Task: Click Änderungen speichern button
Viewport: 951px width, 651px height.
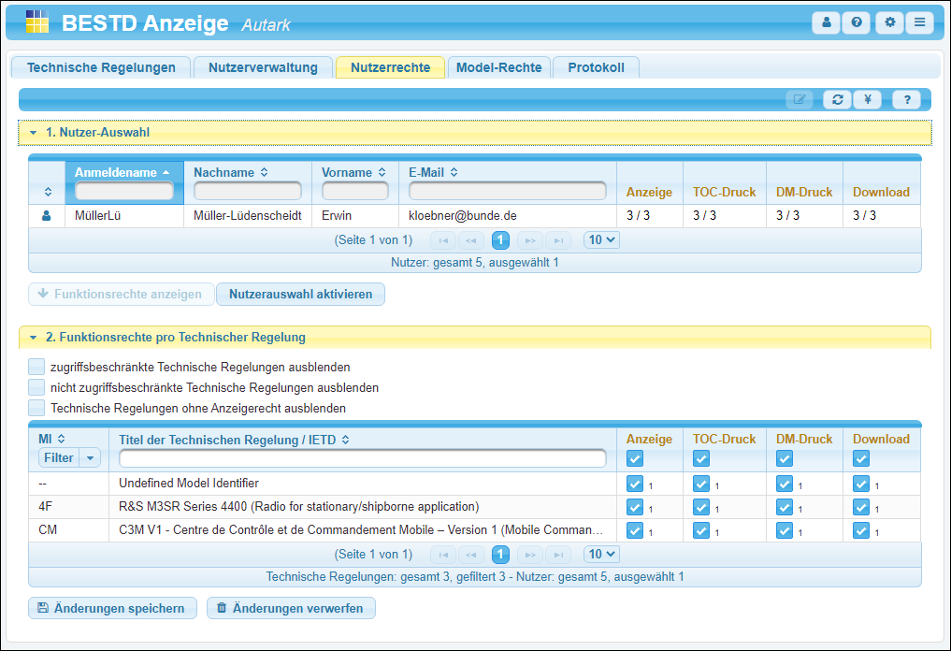Action: point(113,608)
